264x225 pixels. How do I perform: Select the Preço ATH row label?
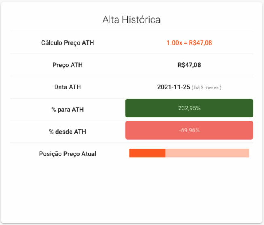(x=68, y=65)
